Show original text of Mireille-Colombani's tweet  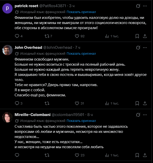click(81, 121)
